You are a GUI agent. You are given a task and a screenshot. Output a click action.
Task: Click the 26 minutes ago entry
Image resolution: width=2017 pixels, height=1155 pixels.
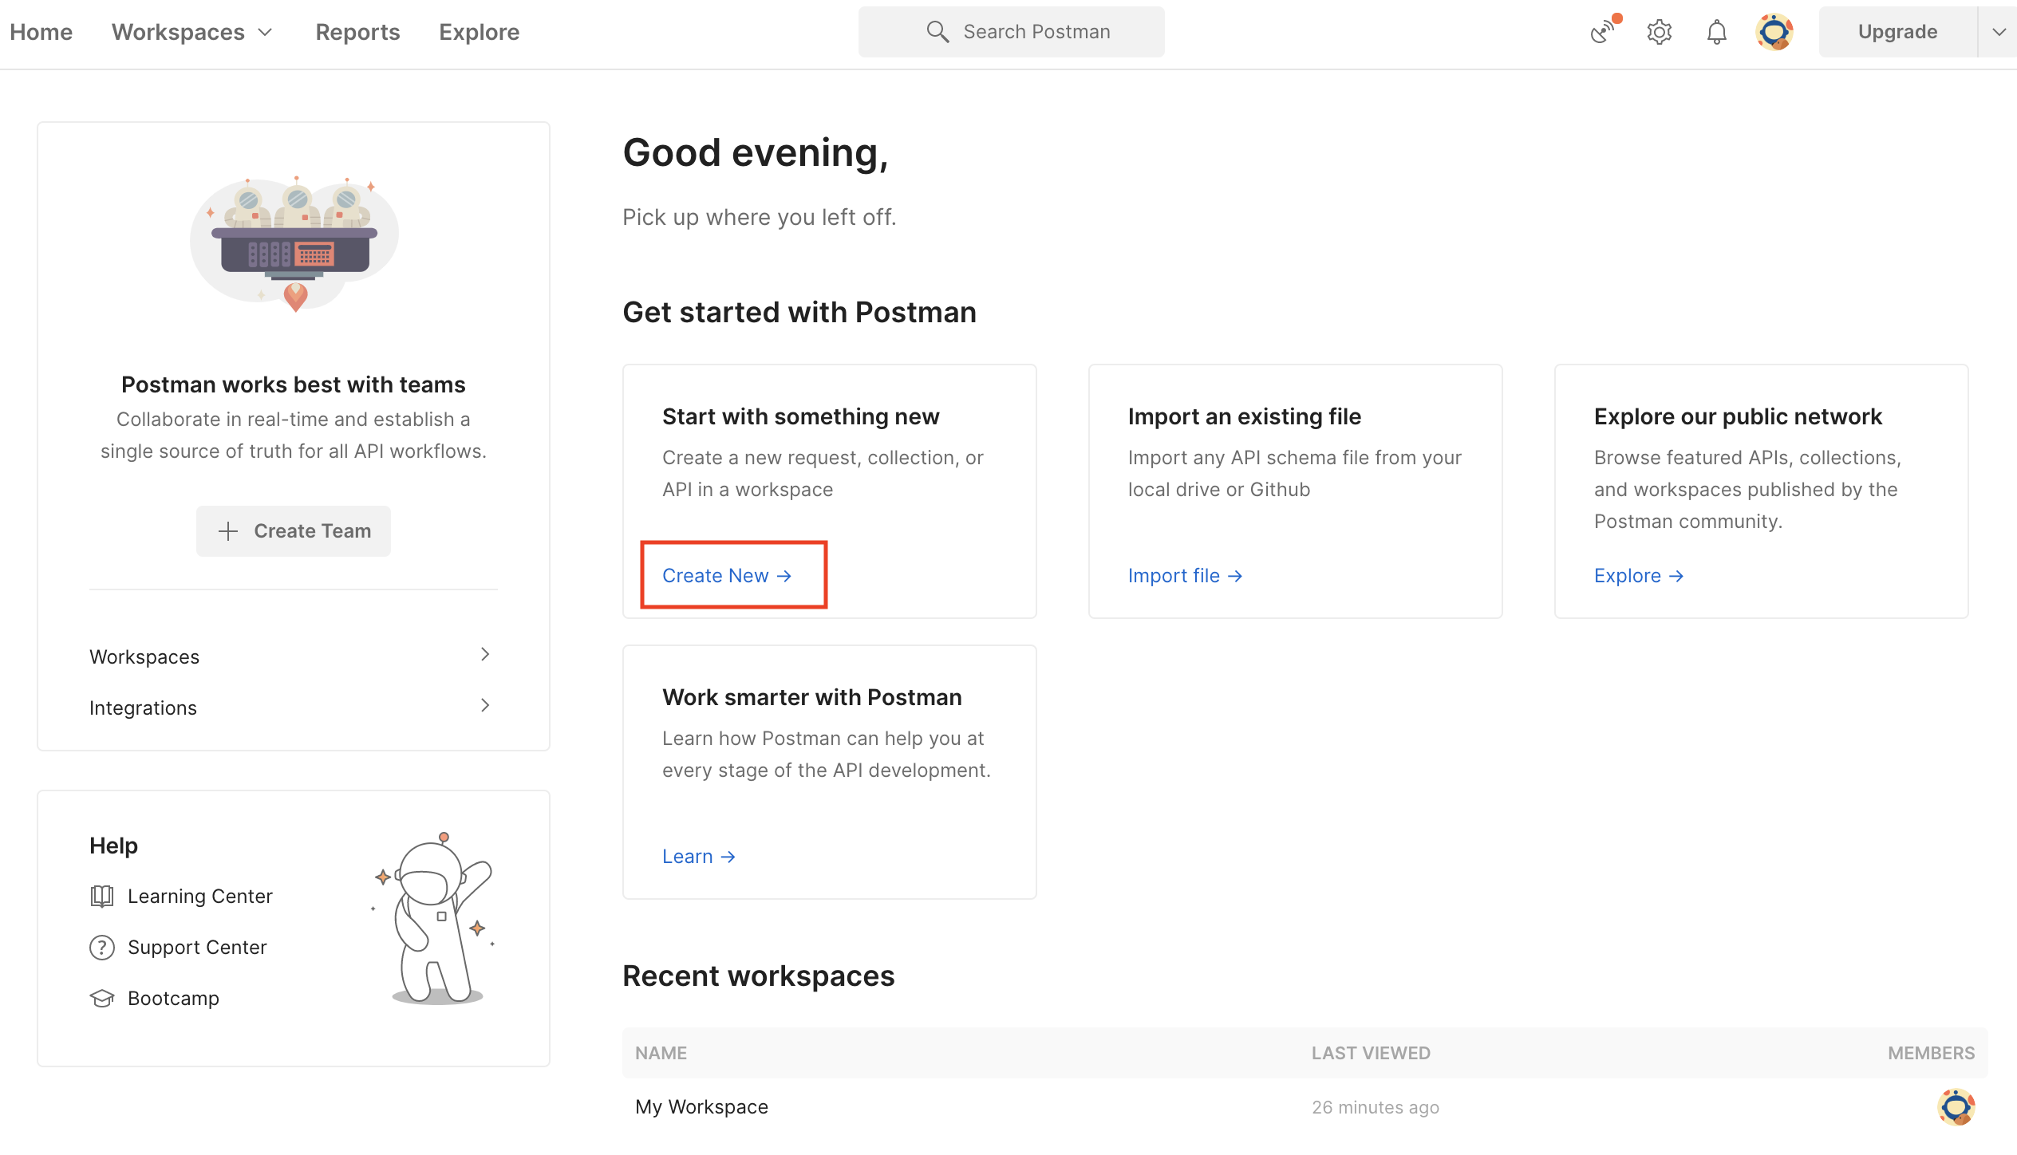pos(1376,1107)
